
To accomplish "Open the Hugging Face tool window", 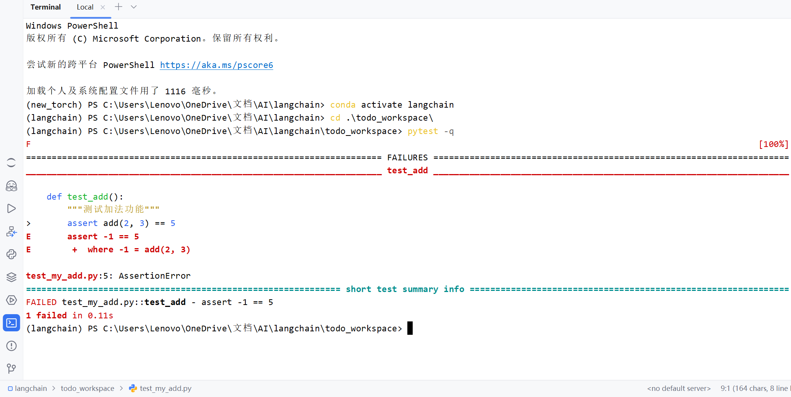I will (x=11, y=186).
